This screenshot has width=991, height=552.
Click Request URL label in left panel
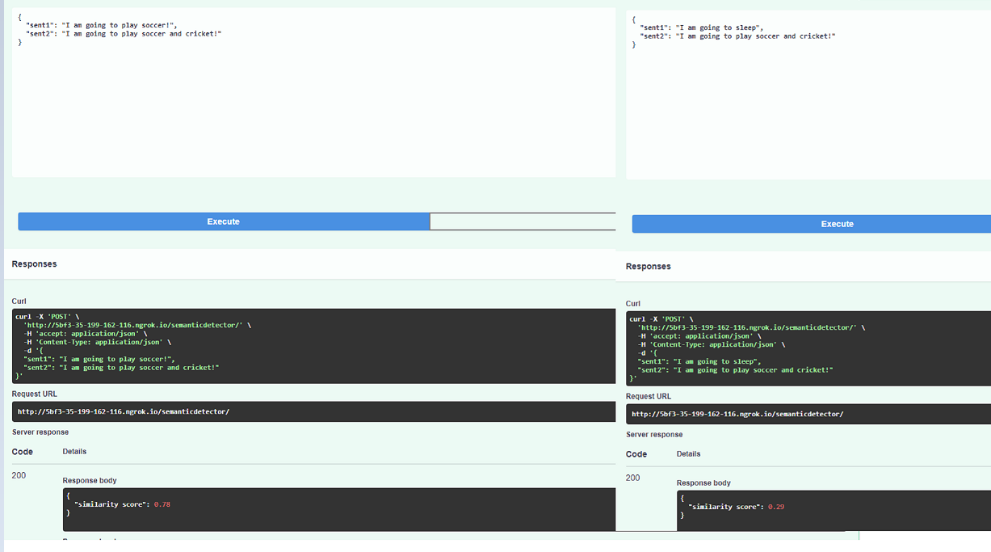pyautogui.click(x=35, y=394)
